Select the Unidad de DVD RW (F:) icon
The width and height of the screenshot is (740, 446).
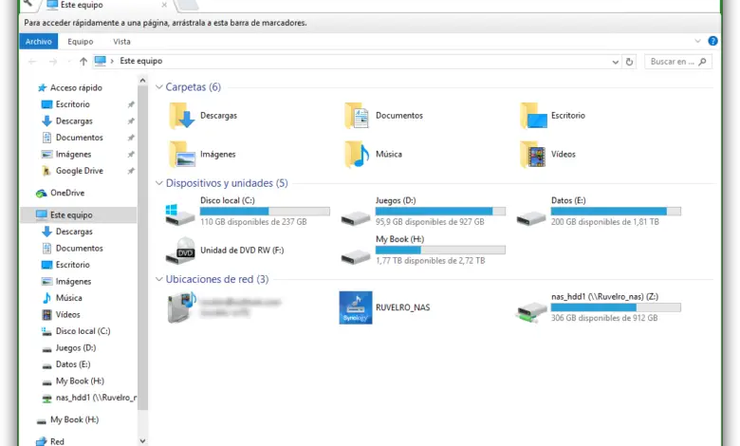point(180,251)
